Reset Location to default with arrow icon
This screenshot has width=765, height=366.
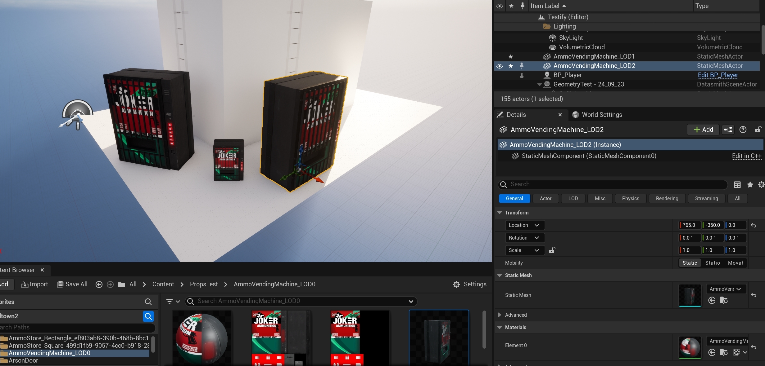754,225
